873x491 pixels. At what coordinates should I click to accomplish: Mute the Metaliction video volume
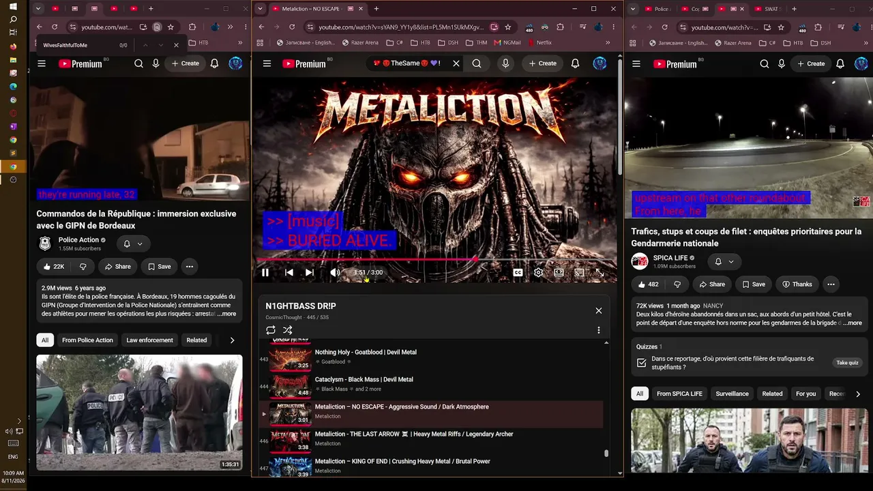(x=335, y=272)
